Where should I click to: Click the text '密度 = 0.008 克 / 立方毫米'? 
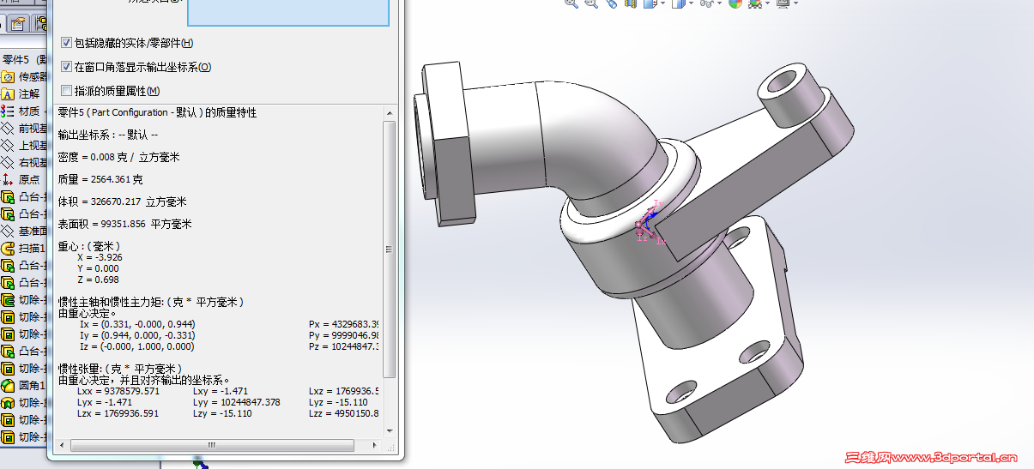(118, 158)
